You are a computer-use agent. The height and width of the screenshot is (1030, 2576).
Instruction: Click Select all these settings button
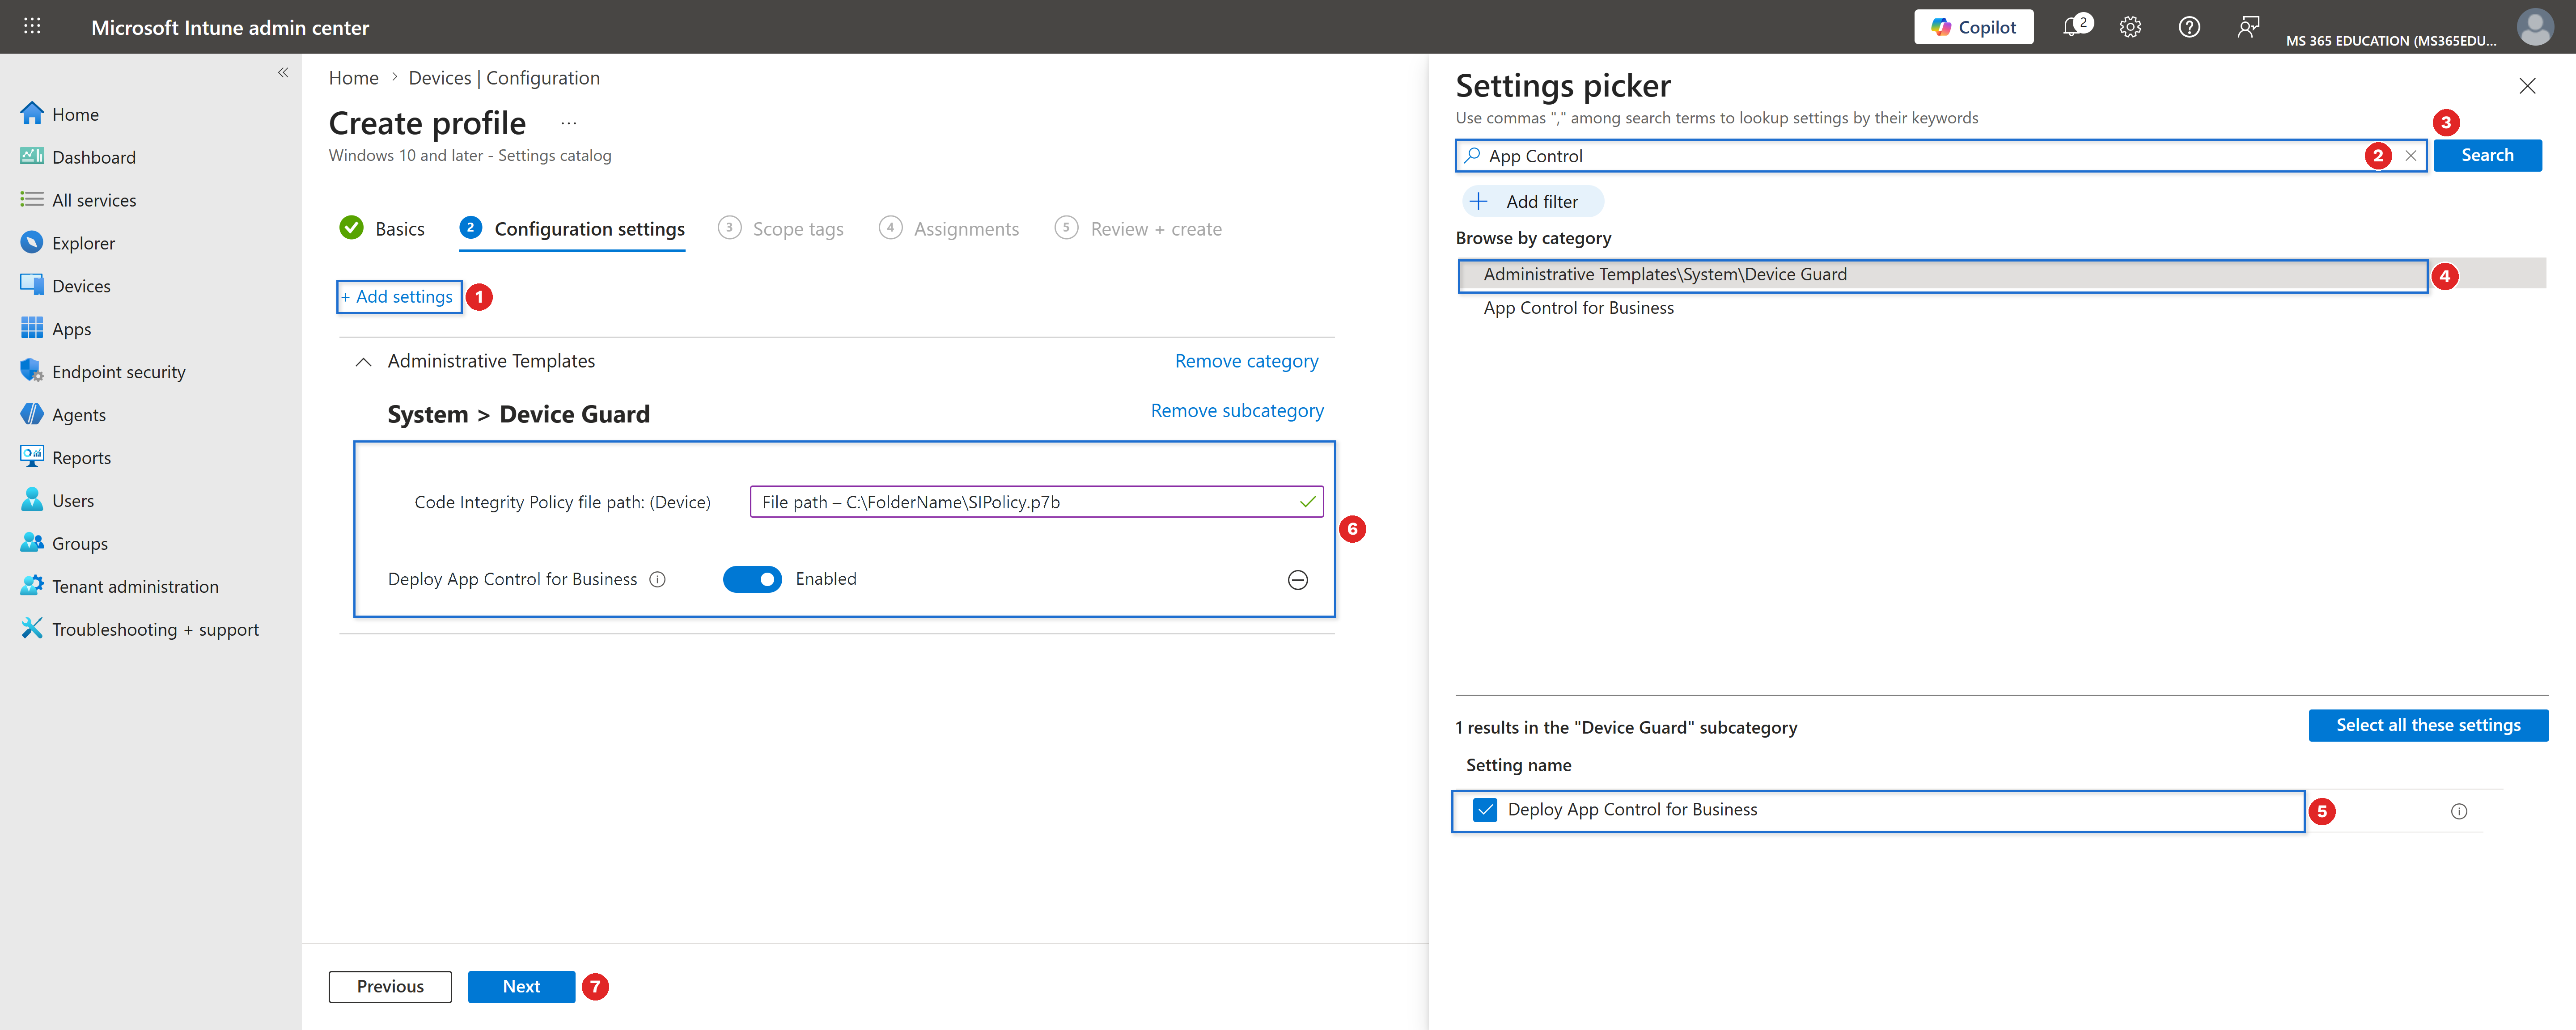(2428, 725)
